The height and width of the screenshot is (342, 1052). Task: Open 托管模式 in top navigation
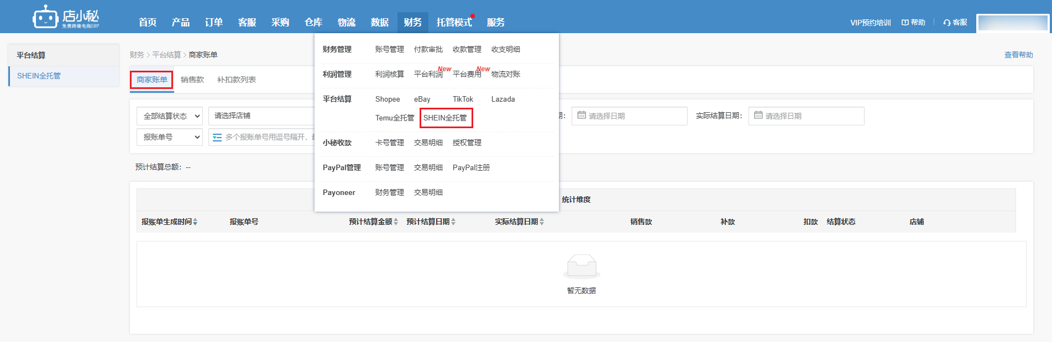[454, 22]
